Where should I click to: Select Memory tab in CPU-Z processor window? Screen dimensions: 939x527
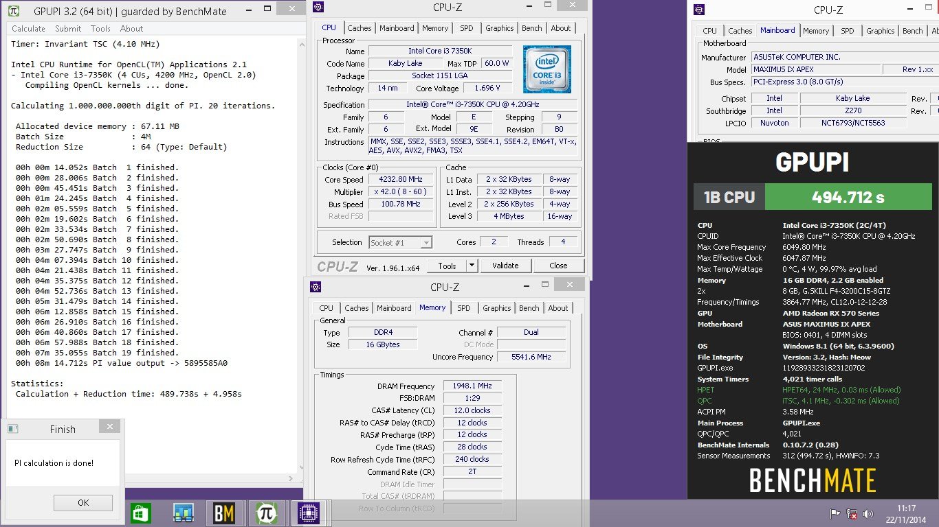[x=435, y=28]
